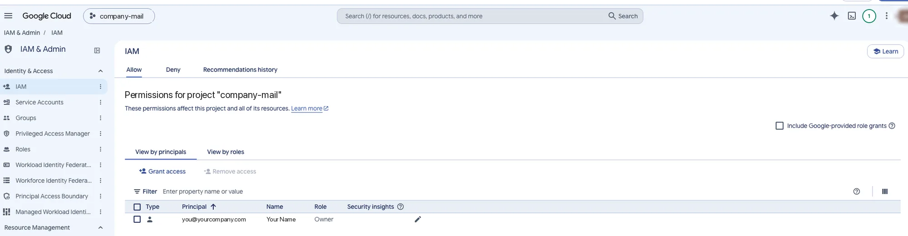The image size is (908, 236).
Task: Select all principals with the header checkbox
Action: [x=137, y=207]
